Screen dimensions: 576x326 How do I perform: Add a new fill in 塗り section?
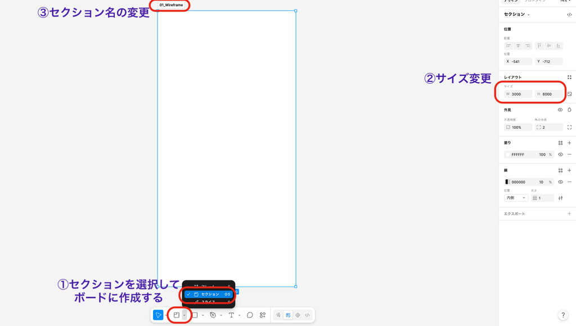tap(569, 143)
